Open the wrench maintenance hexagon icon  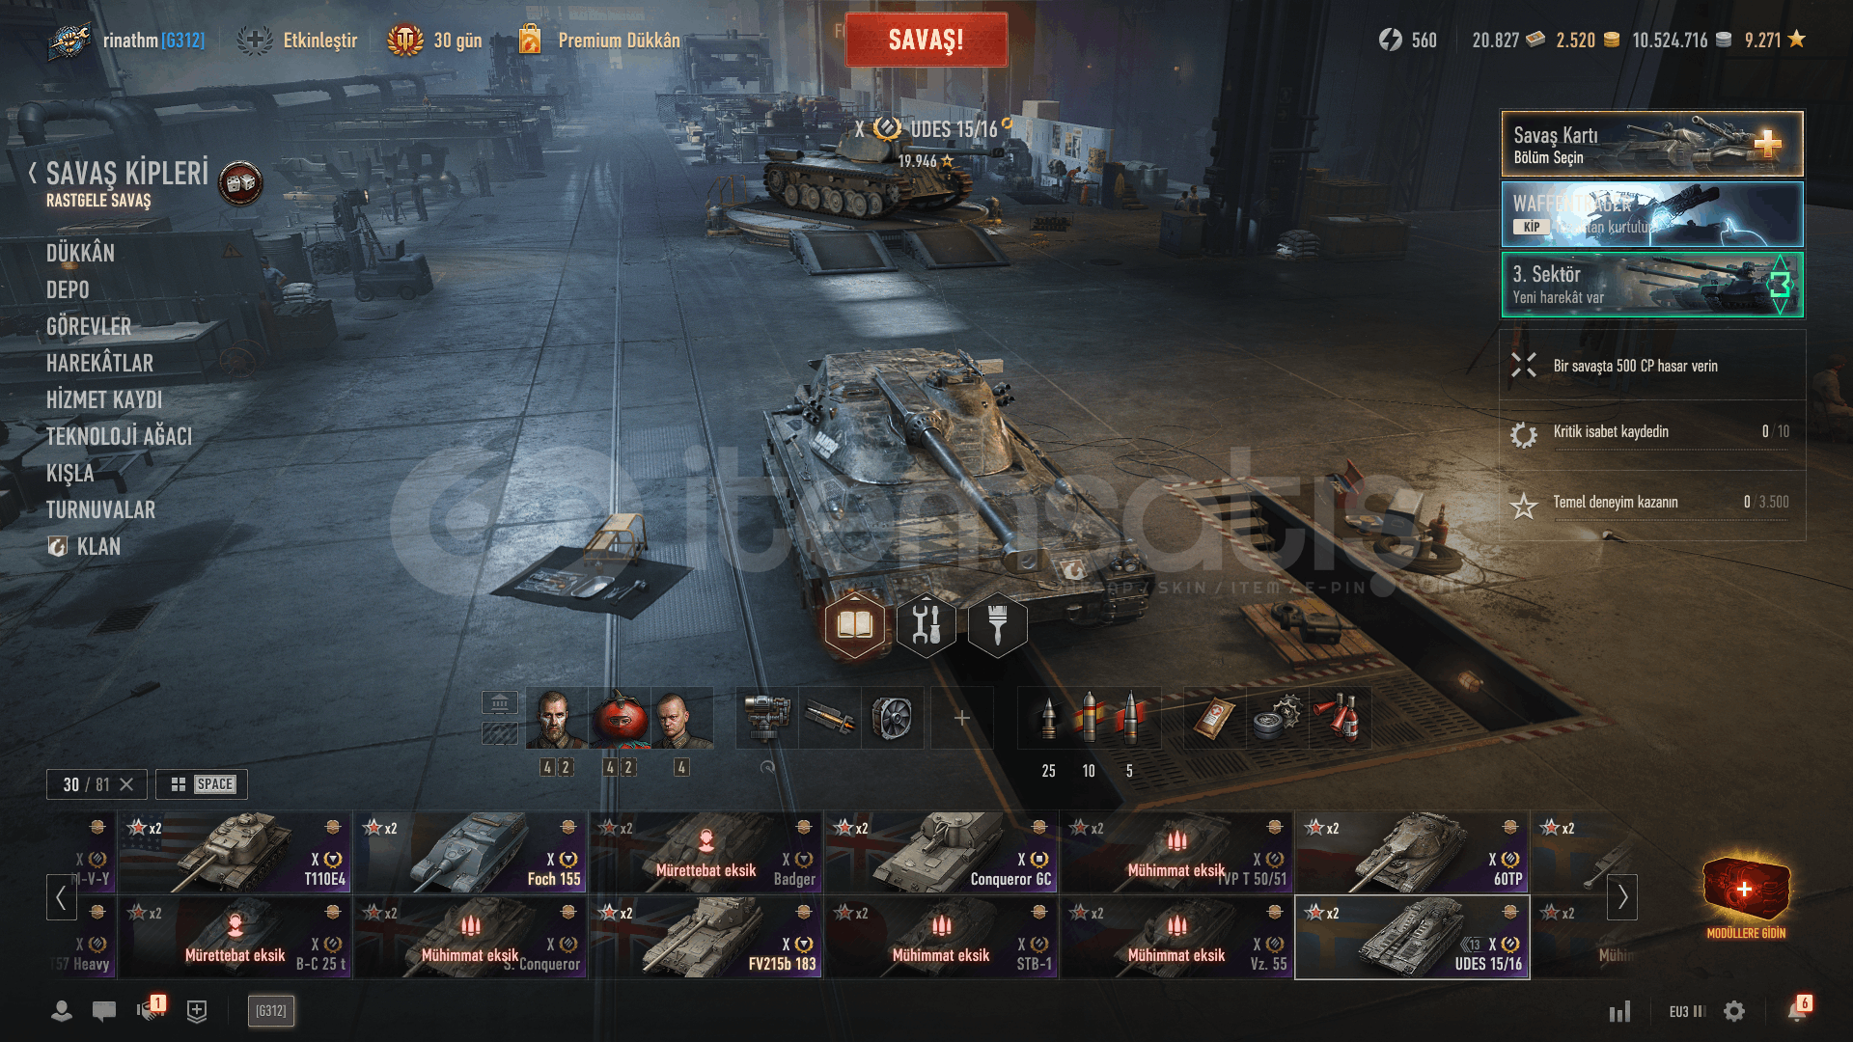926,625
